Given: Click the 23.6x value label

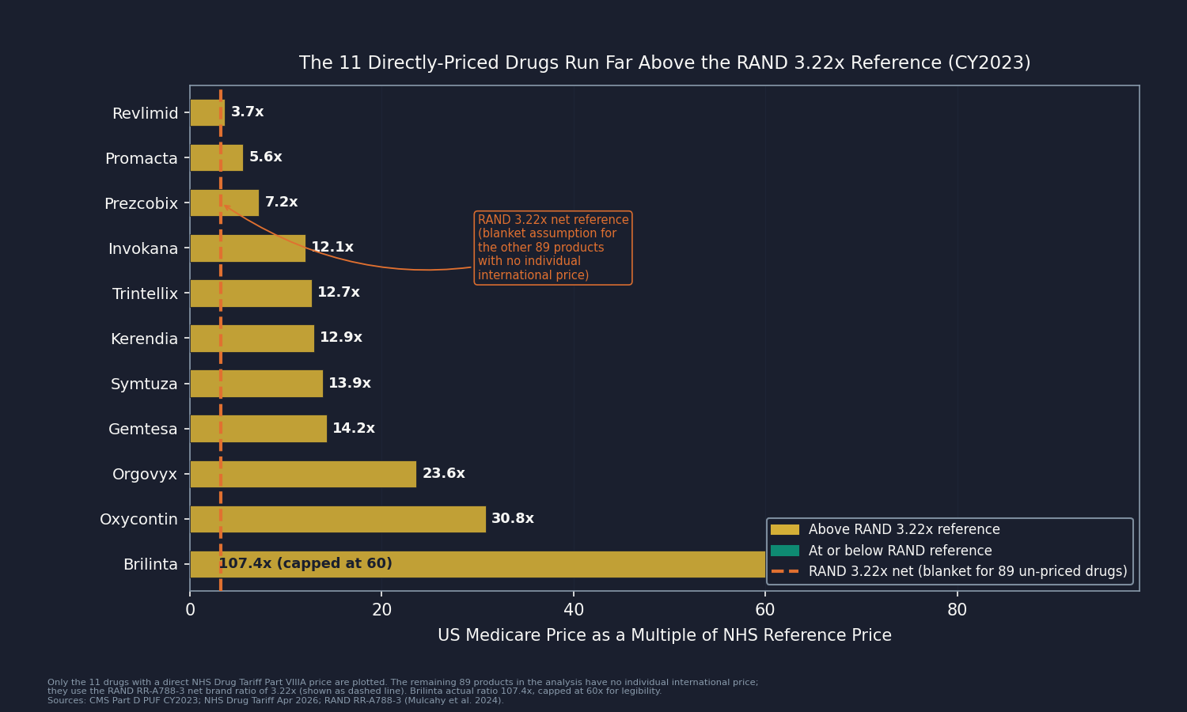Looking at the screenshot, I should pos(444,474).
